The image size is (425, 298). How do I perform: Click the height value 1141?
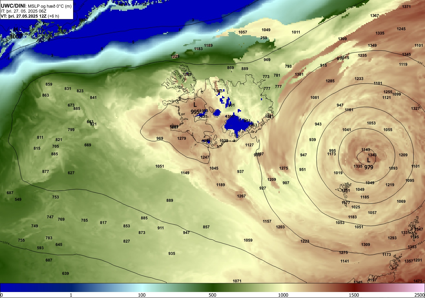345,261
